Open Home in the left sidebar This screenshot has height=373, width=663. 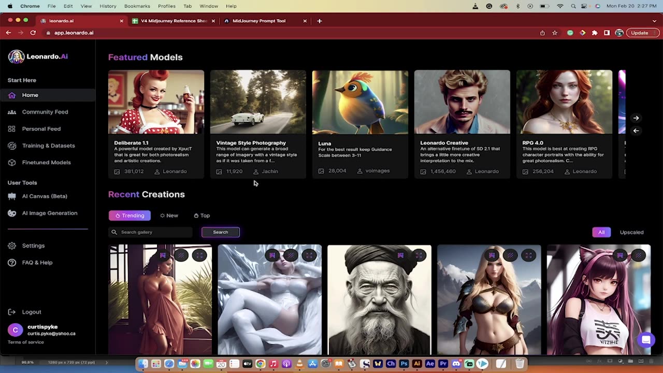(x=30, y=95)
